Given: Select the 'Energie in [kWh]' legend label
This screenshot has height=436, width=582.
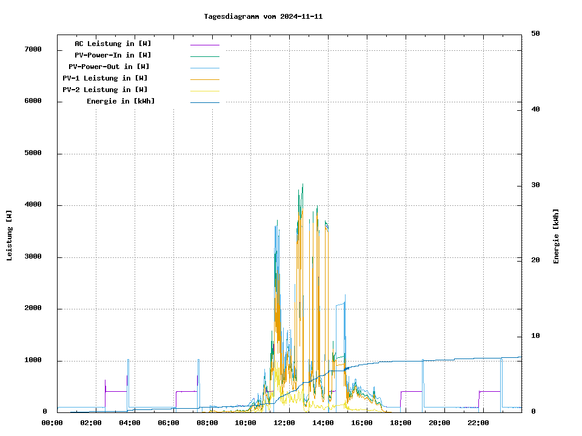Looking at the screenshot, I should point(121,101).
